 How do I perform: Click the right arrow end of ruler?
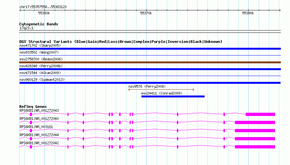pyautogui.click(x=280, y=10)
